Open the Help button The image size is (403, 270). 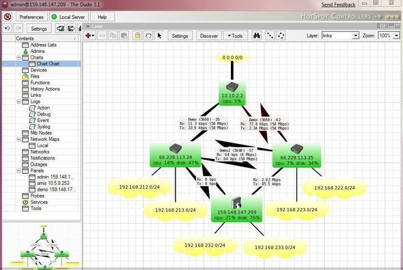(x=102, y=17)
